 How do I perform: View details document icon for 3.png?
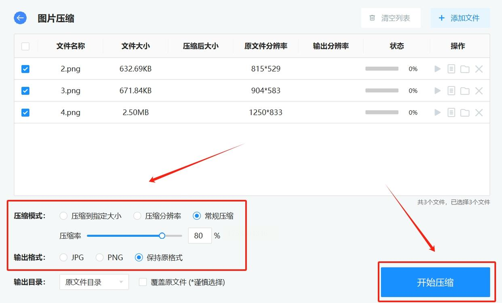click(451, 91)
